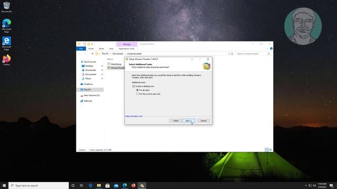Open the winaero.com link in installer

134,116
